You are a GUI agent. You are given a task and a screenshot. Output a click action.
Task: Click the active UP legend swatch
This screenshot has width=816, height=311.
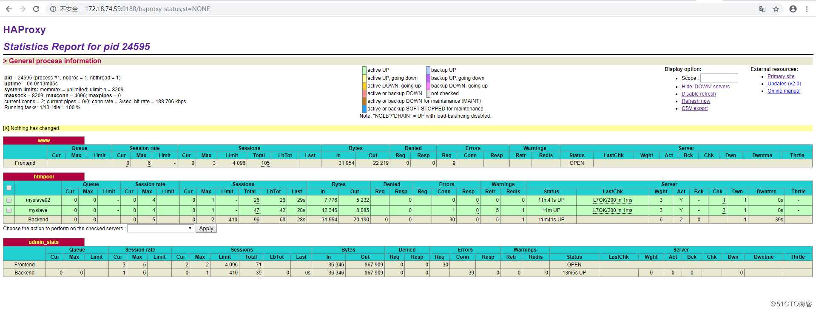point(364,70)
